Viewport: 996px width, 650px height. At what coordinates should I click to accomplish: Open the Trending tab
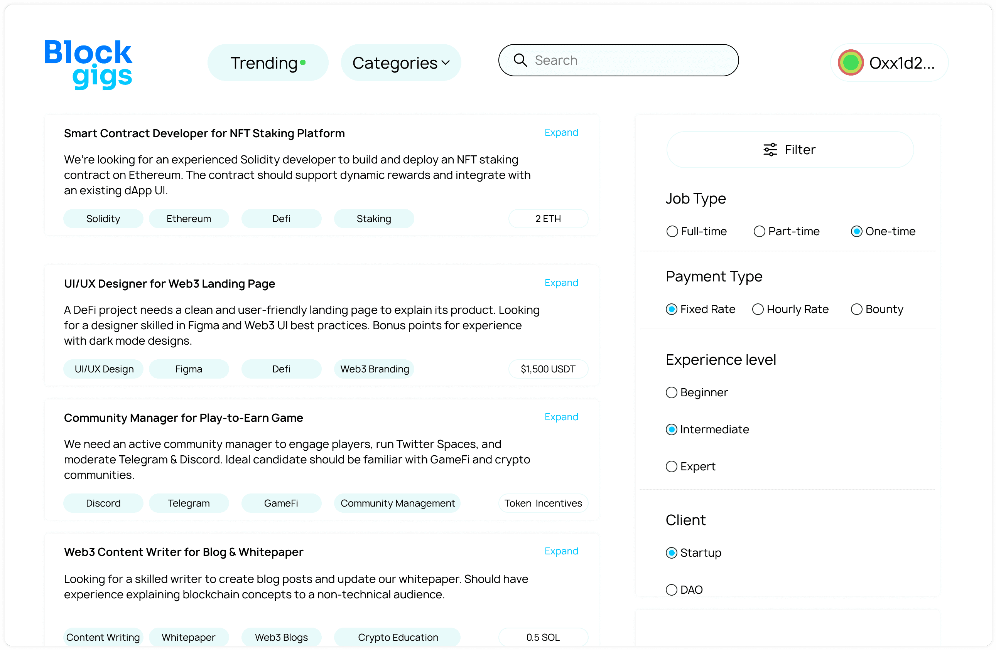[263, 63]
